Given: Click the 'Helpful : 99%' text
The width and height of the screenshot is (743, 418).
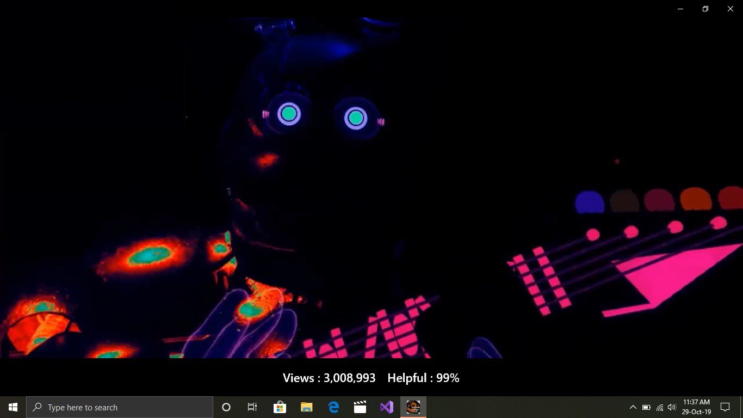Looking at the screenshot, I should [x=423, y=378].
